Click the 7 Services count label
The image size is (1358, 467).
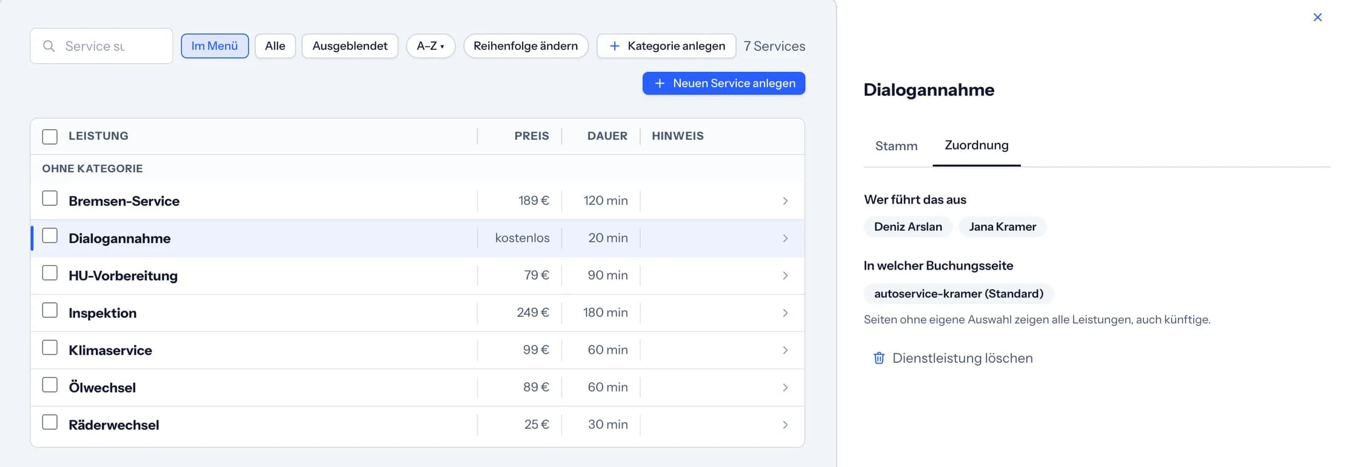[775, 46]
